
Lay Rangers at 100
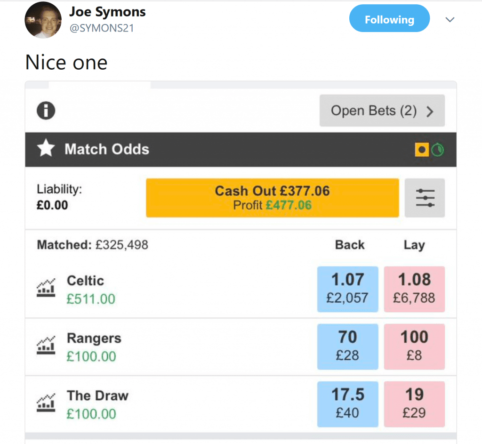(414, 347)
